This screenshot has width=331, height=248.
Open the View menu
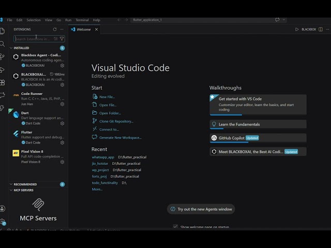[49, 20]
